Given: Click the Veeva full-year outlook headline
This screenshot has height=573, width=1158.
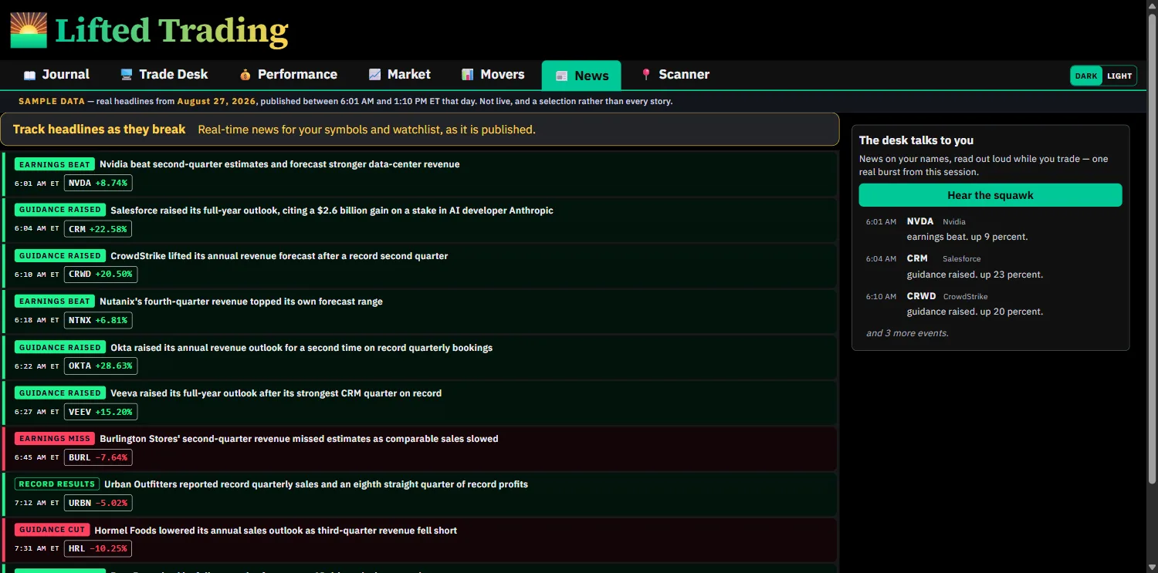Looking at the screenshot, I should click(276, 393).
